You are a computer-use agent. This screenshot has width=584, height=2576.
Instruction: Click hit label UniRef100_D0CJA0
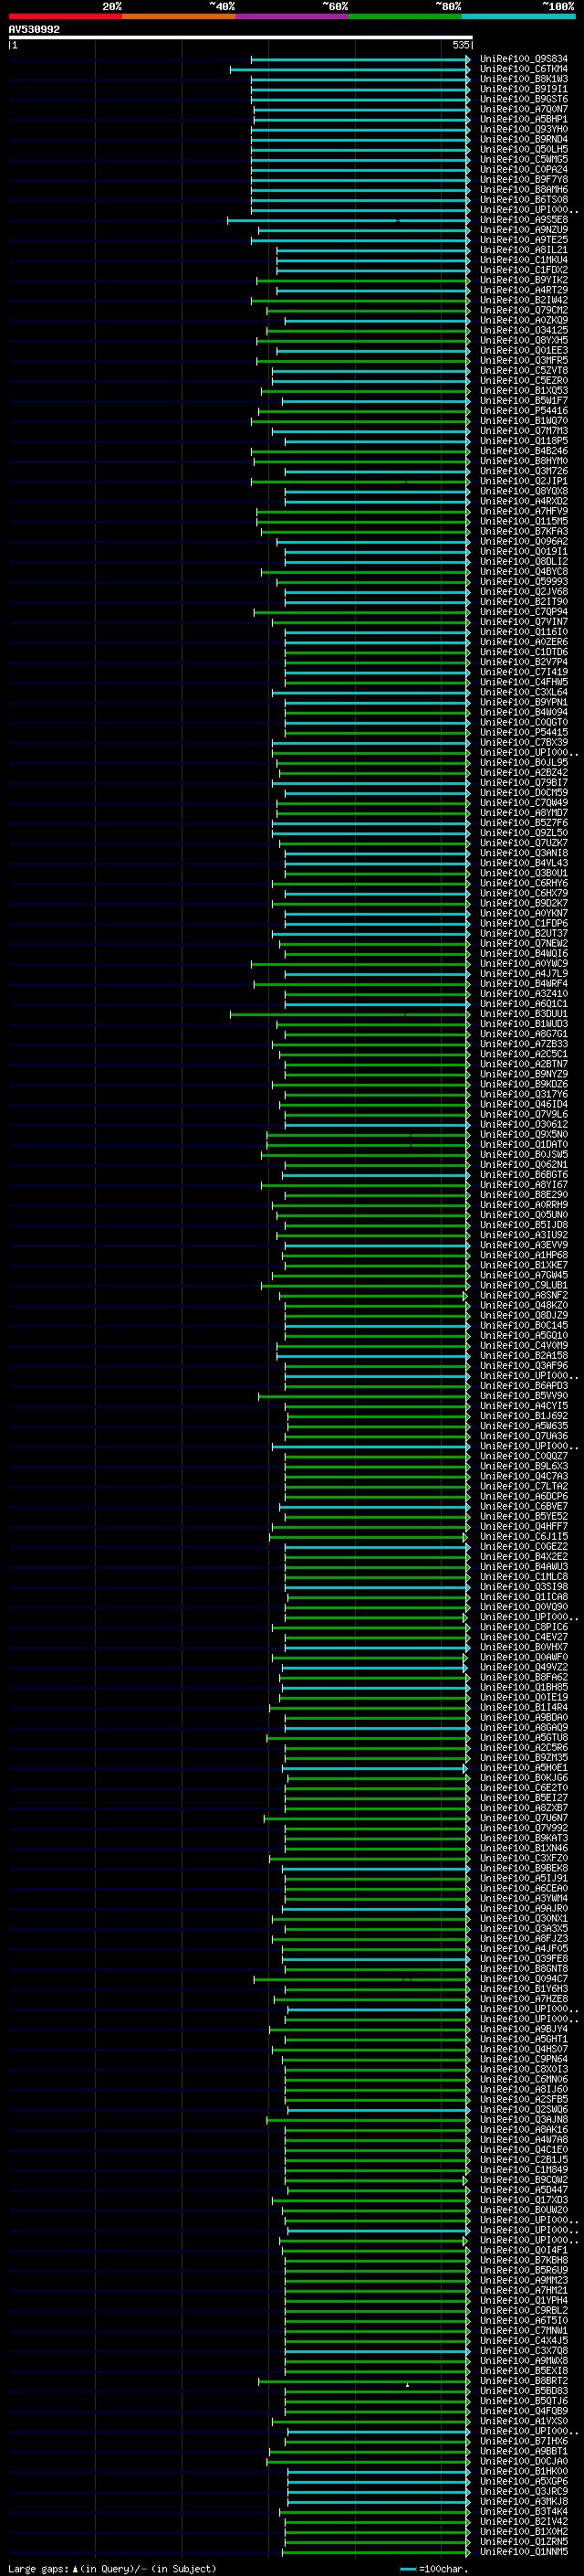click(x=524, y=2461)
